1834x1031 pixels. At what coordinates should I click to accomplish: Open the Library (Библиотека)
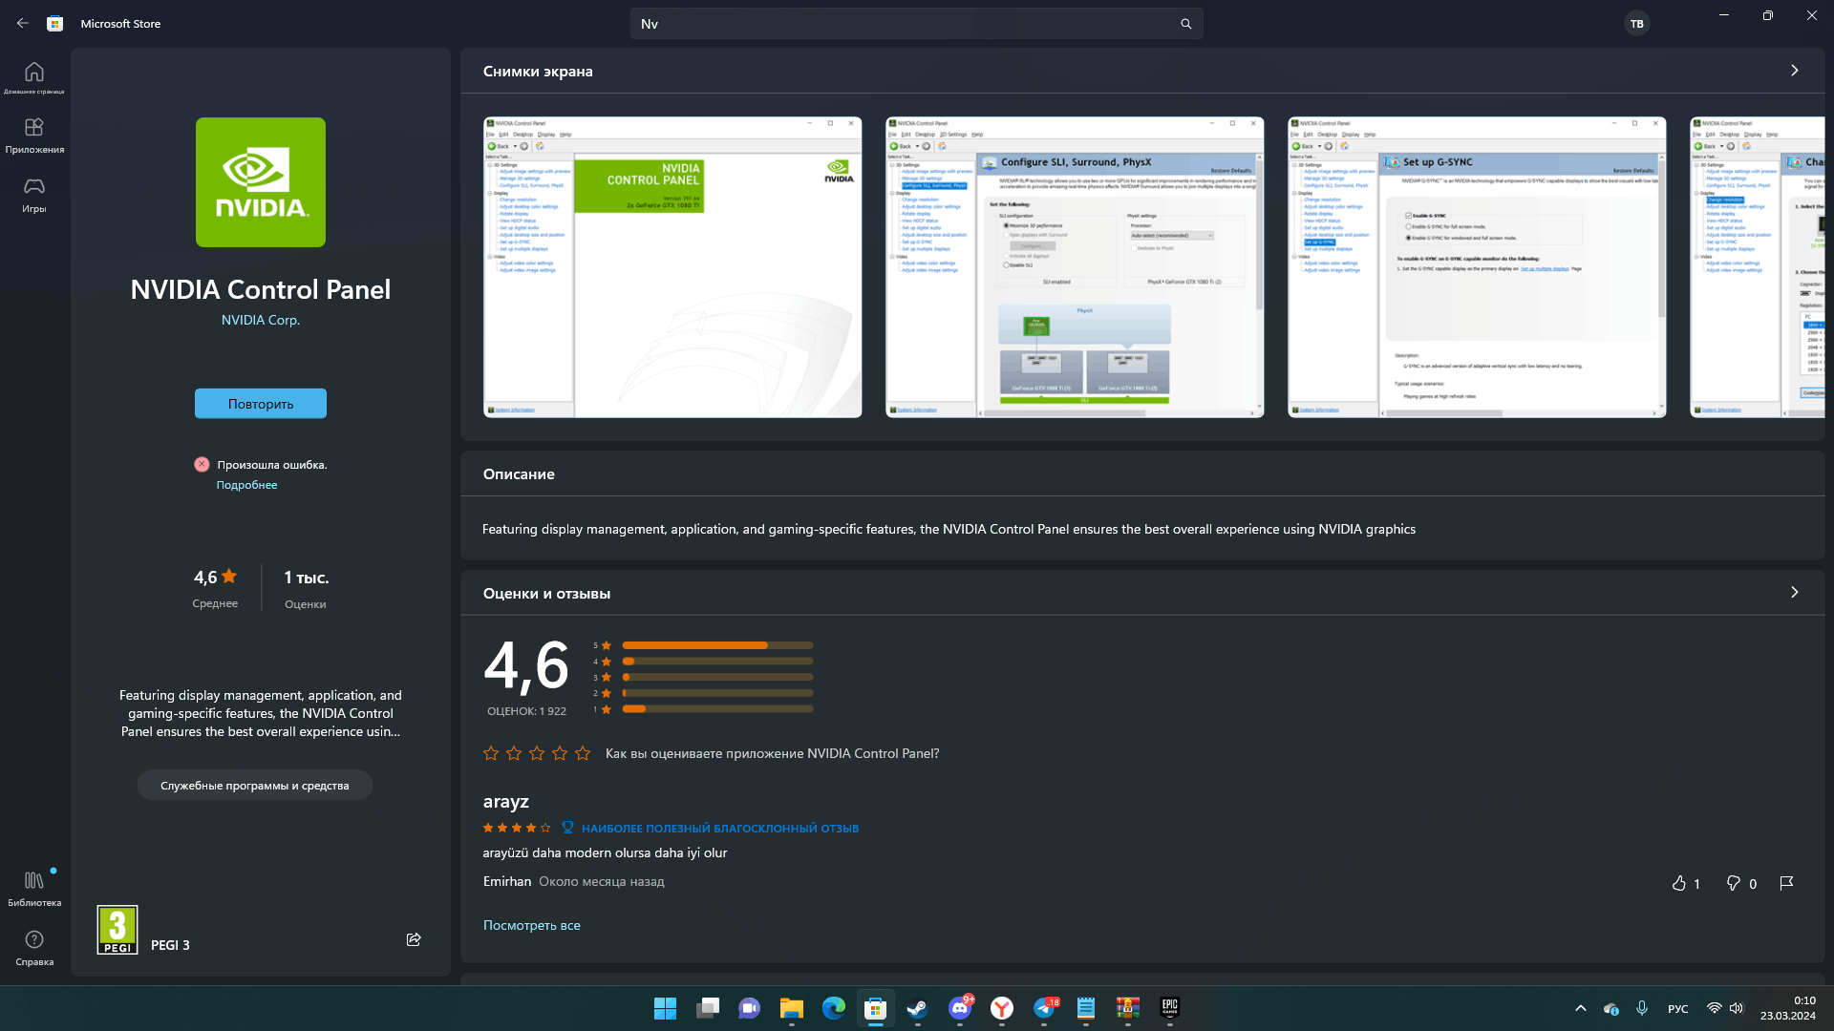pyautogui.click(x=34, y=888)
